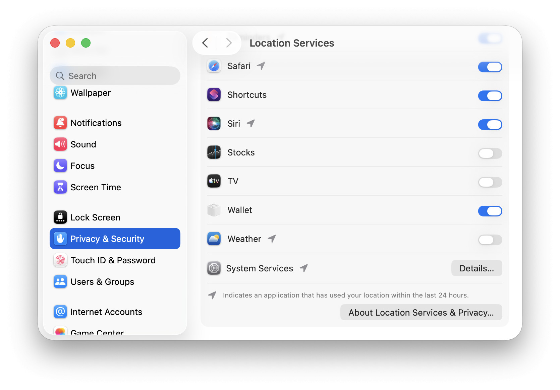
Task: Click the location arrow next to Siri
Action: click(x=251, y=123)
